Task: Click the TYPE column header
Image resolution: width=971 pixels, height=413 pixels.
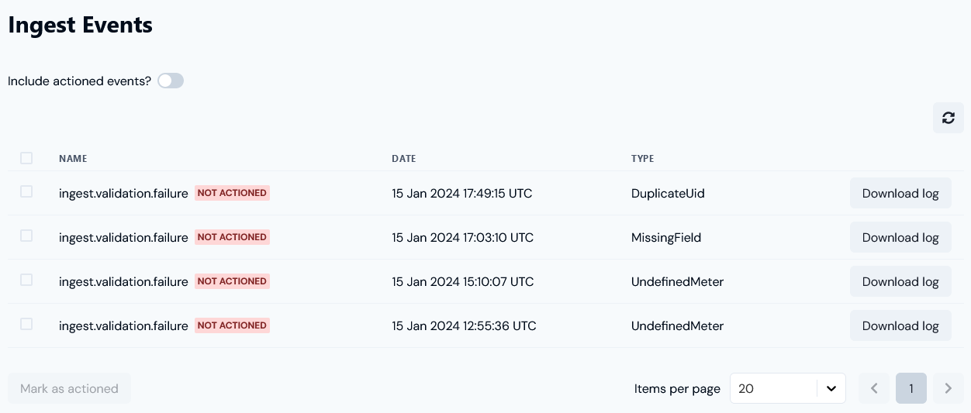Action: point(642,158)
